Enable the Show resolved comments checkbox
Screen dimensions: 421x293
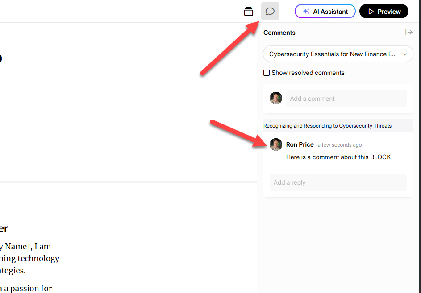point(267,73)
